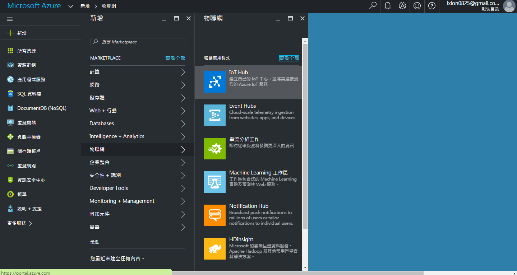Viewport: 517px width, 275px height.
Task: Select Monitoring + Management category
Action: click(x=138, y=201)
